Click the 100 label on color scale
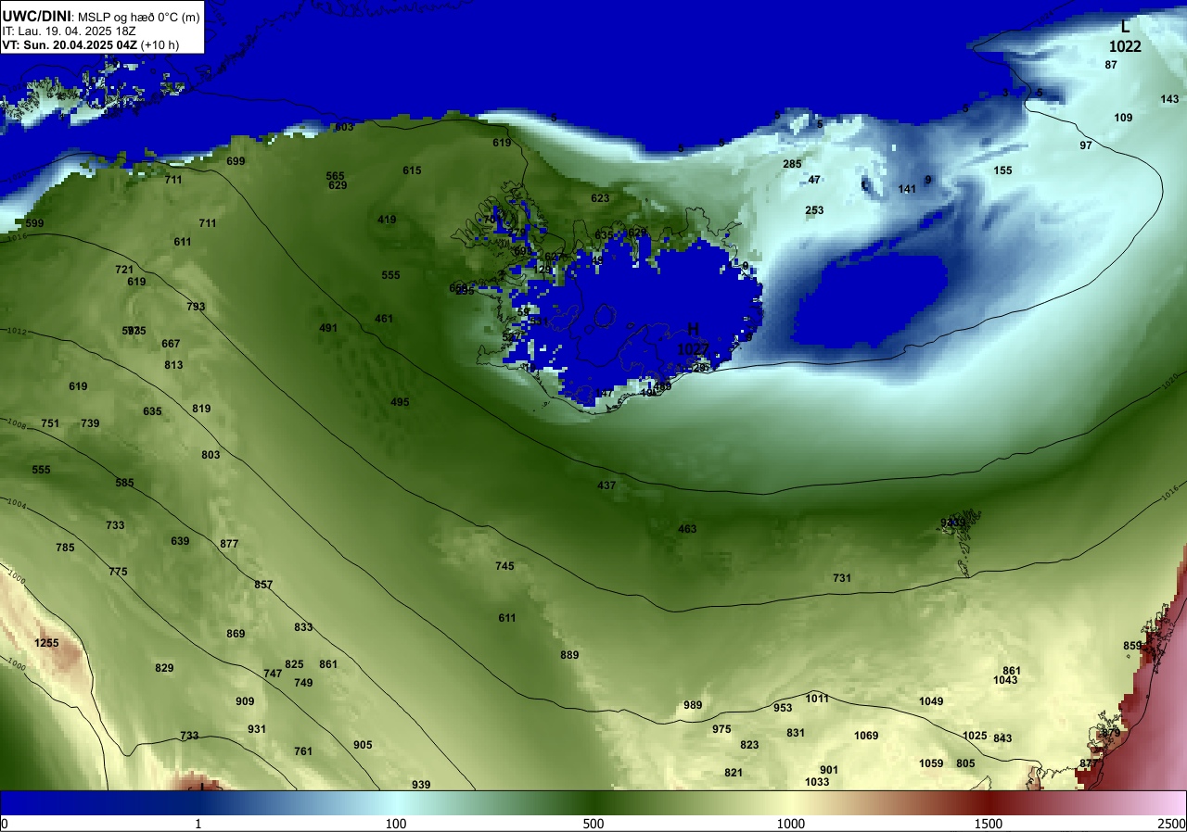 coord(396,824)
